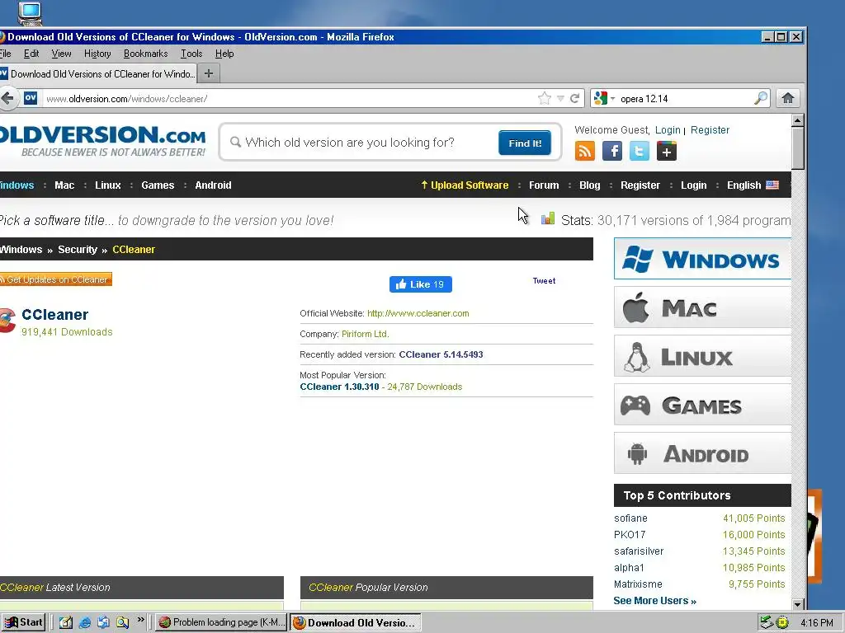Open the View menu
845x633 pixels.
[x=61, y=54]
